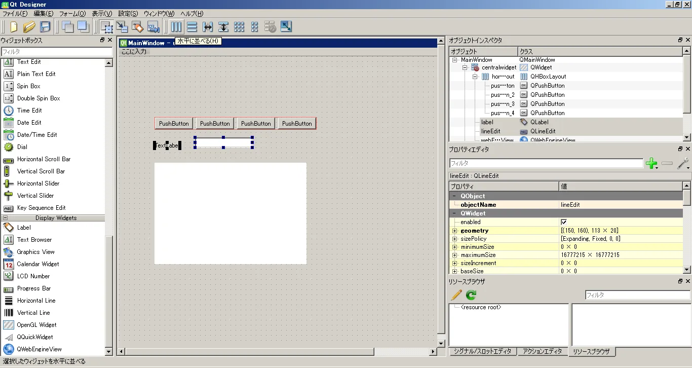Click the Adjust Size toolbar icon
Screen dimensions: 692x368
pyautogui.click(x=286, y=27)
